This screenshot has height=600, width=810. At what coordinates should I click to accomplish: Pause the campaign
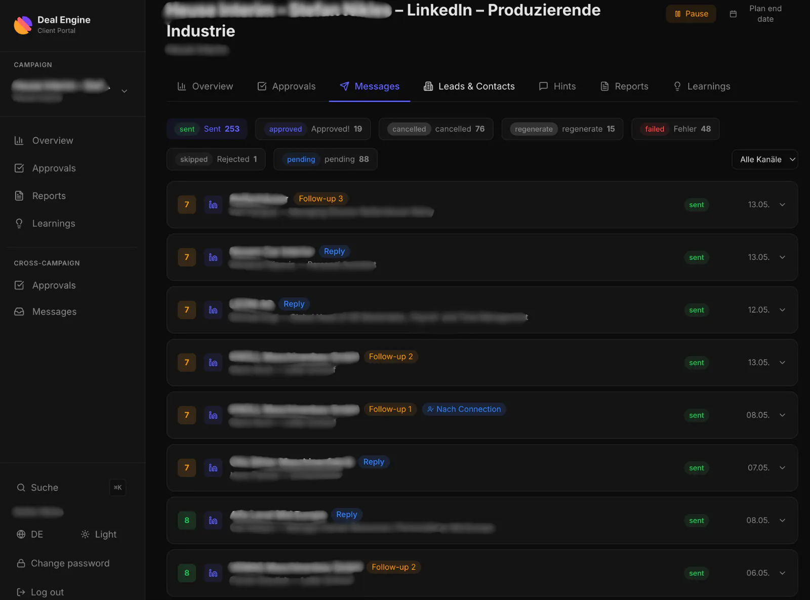[691, 14]
